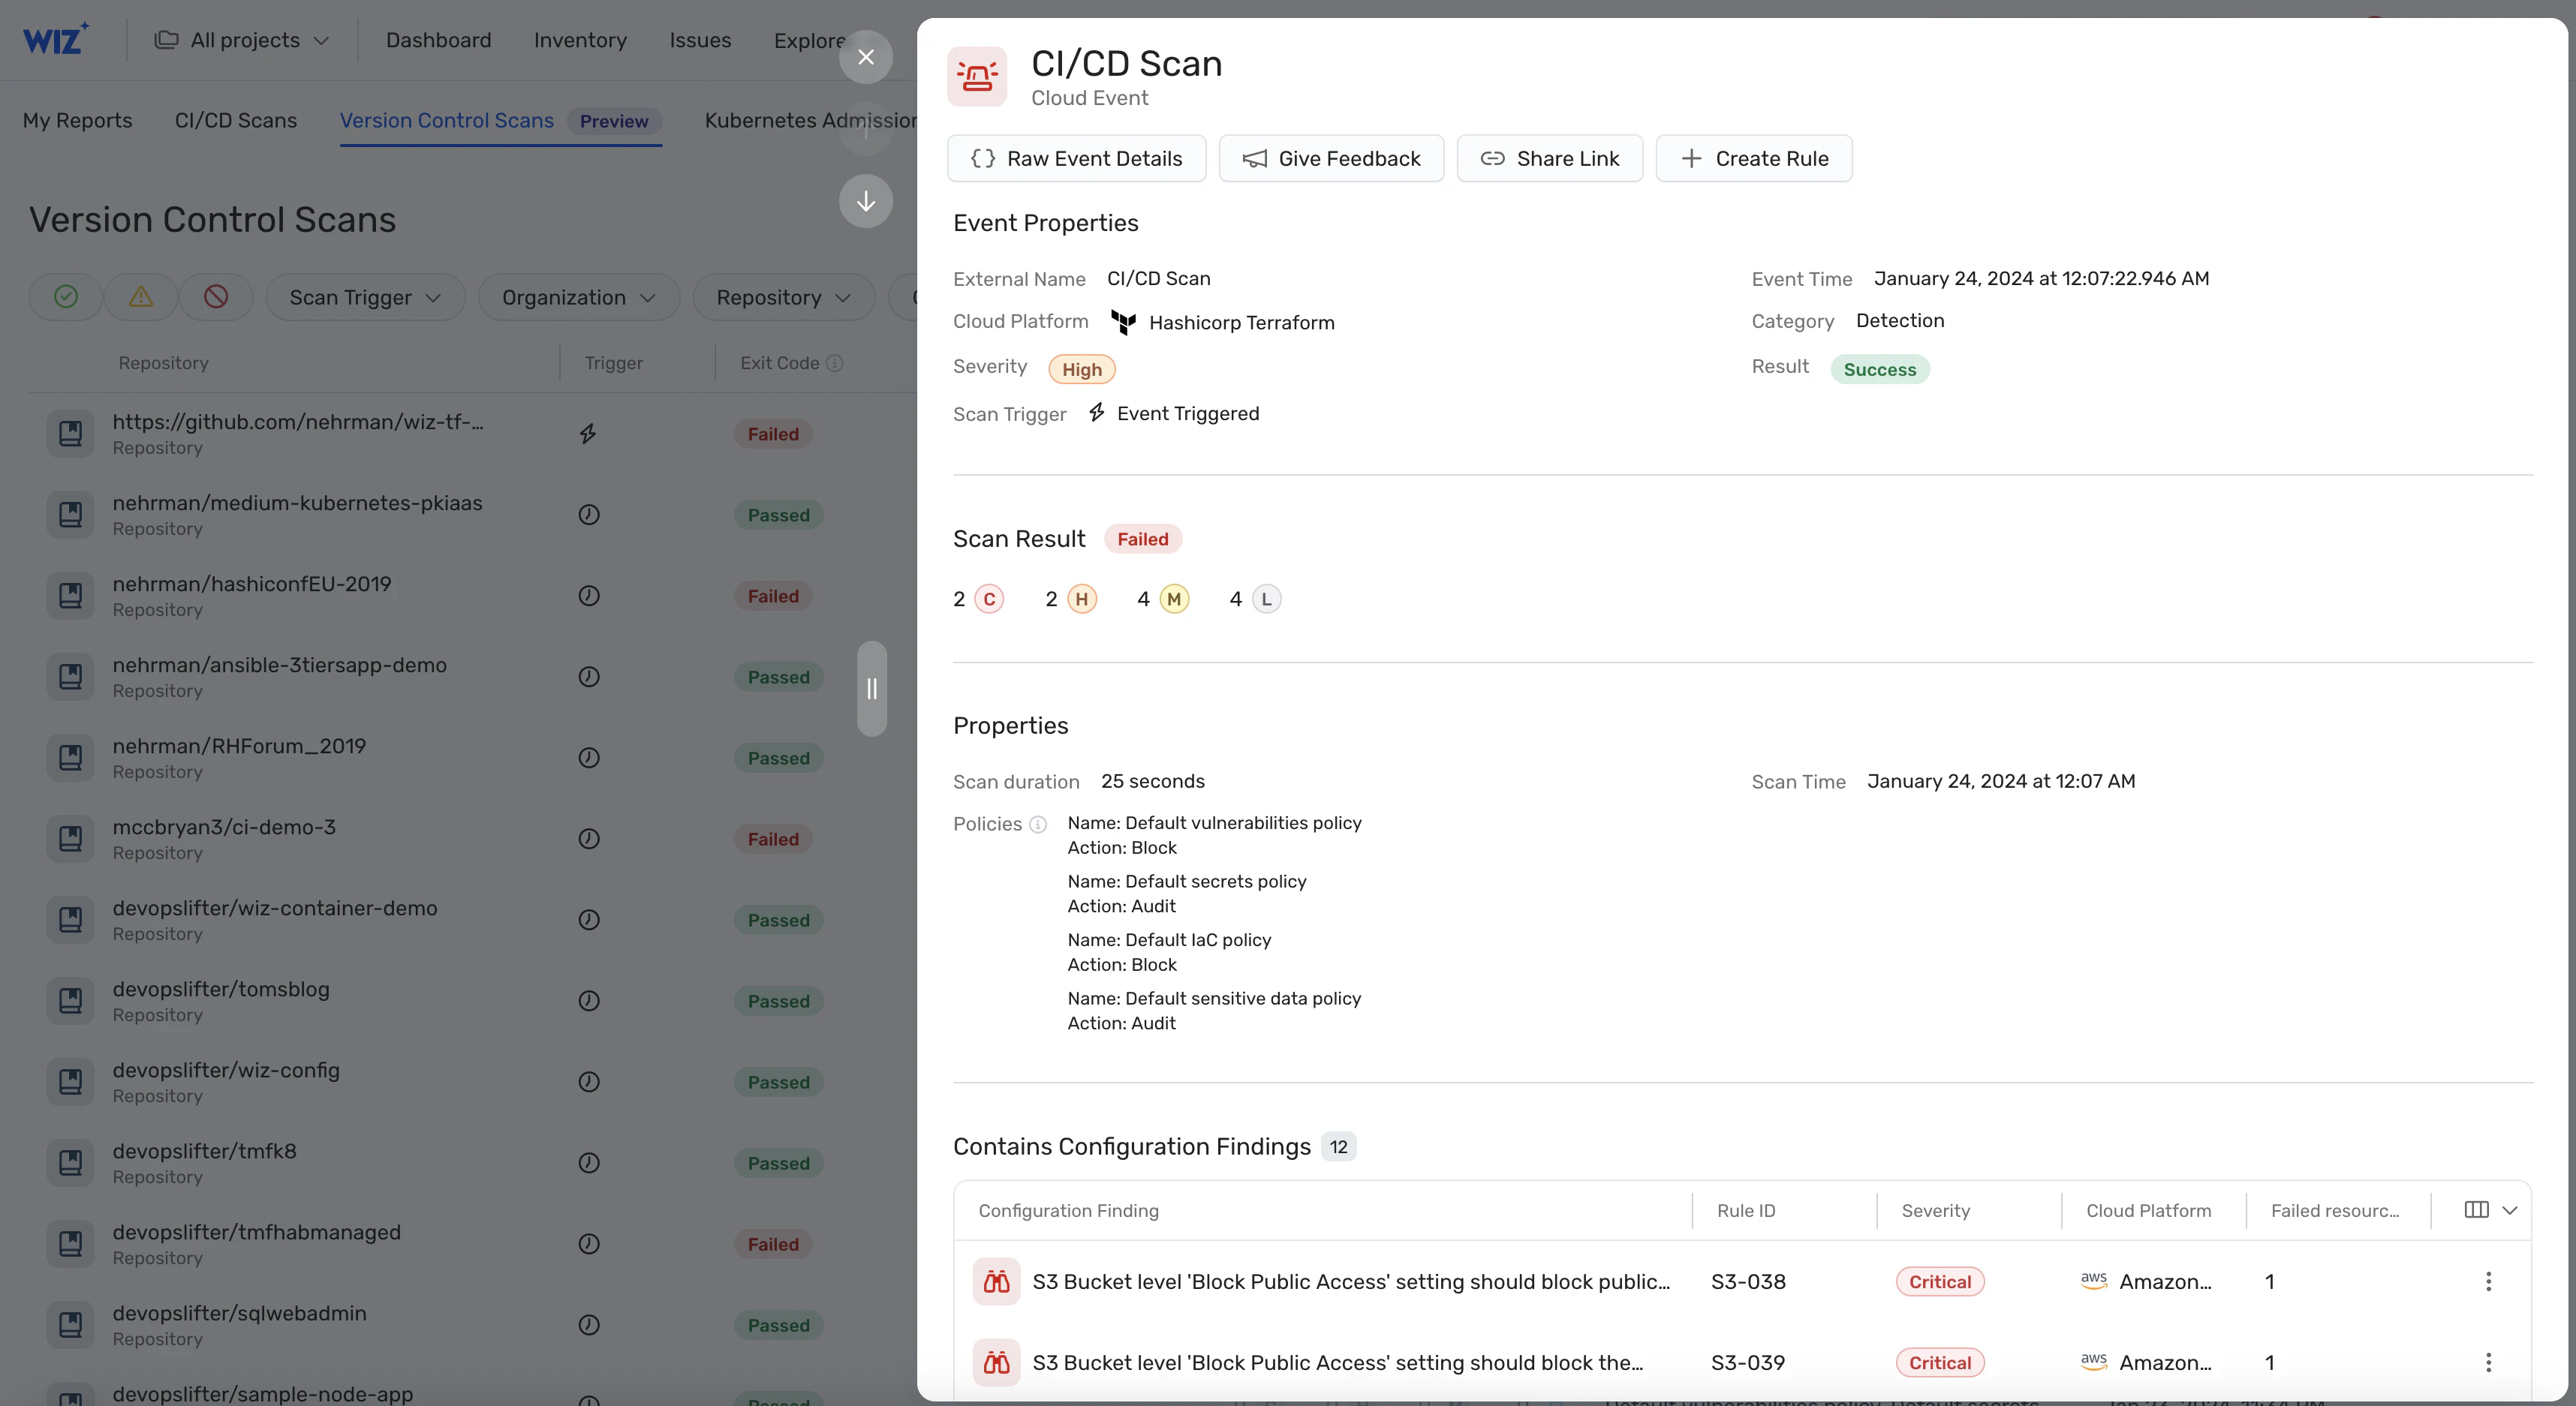Click the S3-038 finding binoculars icon
Viewport: 2576px width, 1406px height.
coord(996,1281)
